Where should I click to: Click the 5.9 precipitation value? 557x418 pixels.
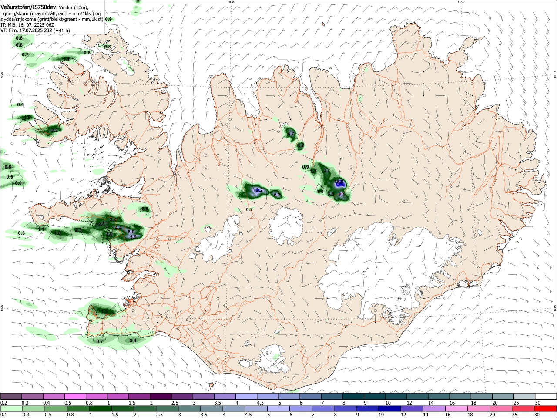(x=134, y=237)
